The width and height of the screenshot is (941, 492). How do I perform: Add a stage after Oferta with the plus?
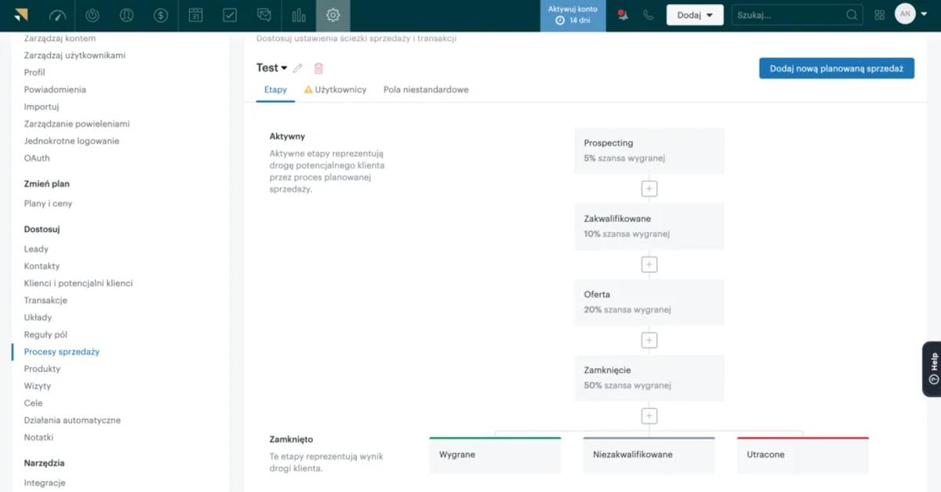649,341
